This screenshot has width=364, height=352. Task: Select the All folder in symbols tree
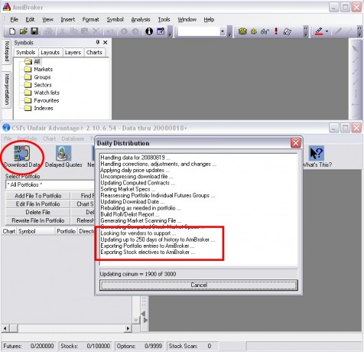tap(33, 61)
